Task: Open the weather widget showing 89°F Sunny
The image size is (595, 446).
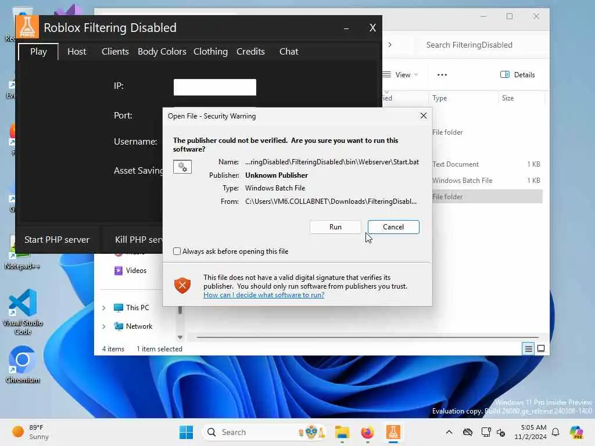Action: pyautogui.click(x=30, y=432)
